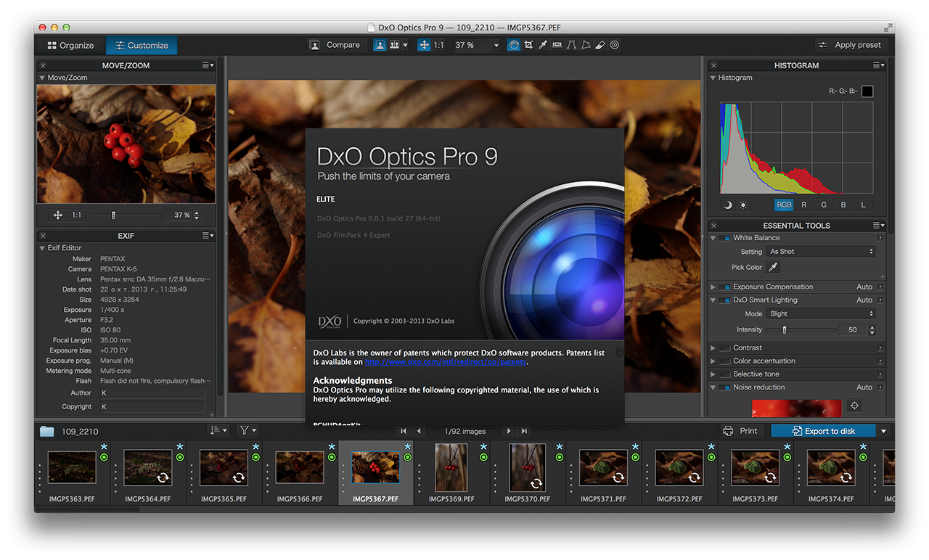Jump to last image in filmstrip

(524, 431)
